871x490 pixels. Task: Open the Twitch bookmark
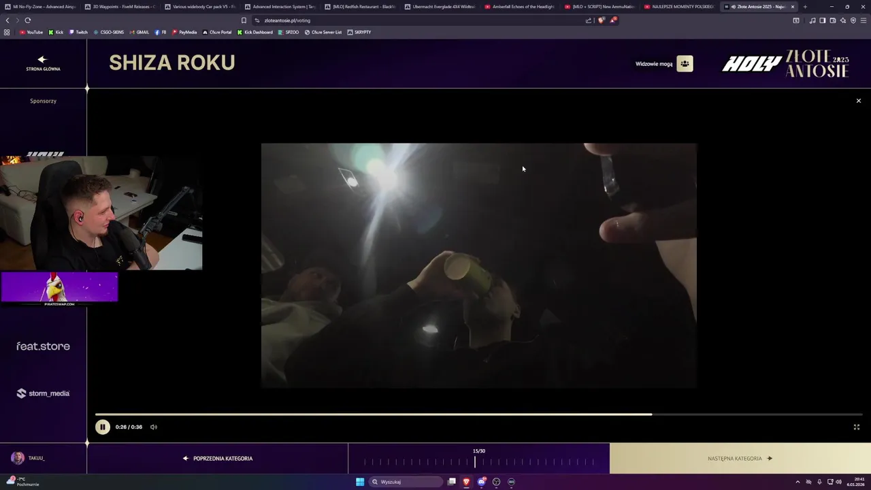pos(78,32)
